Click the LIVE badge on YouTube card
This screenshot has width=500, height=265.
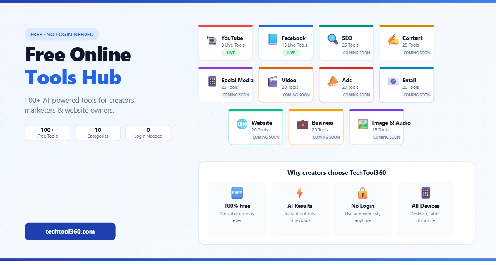[x=231, y=53]
